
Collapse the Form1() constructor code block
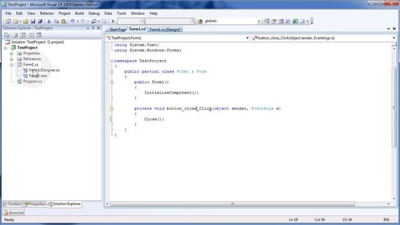click(x=112, y=82)
